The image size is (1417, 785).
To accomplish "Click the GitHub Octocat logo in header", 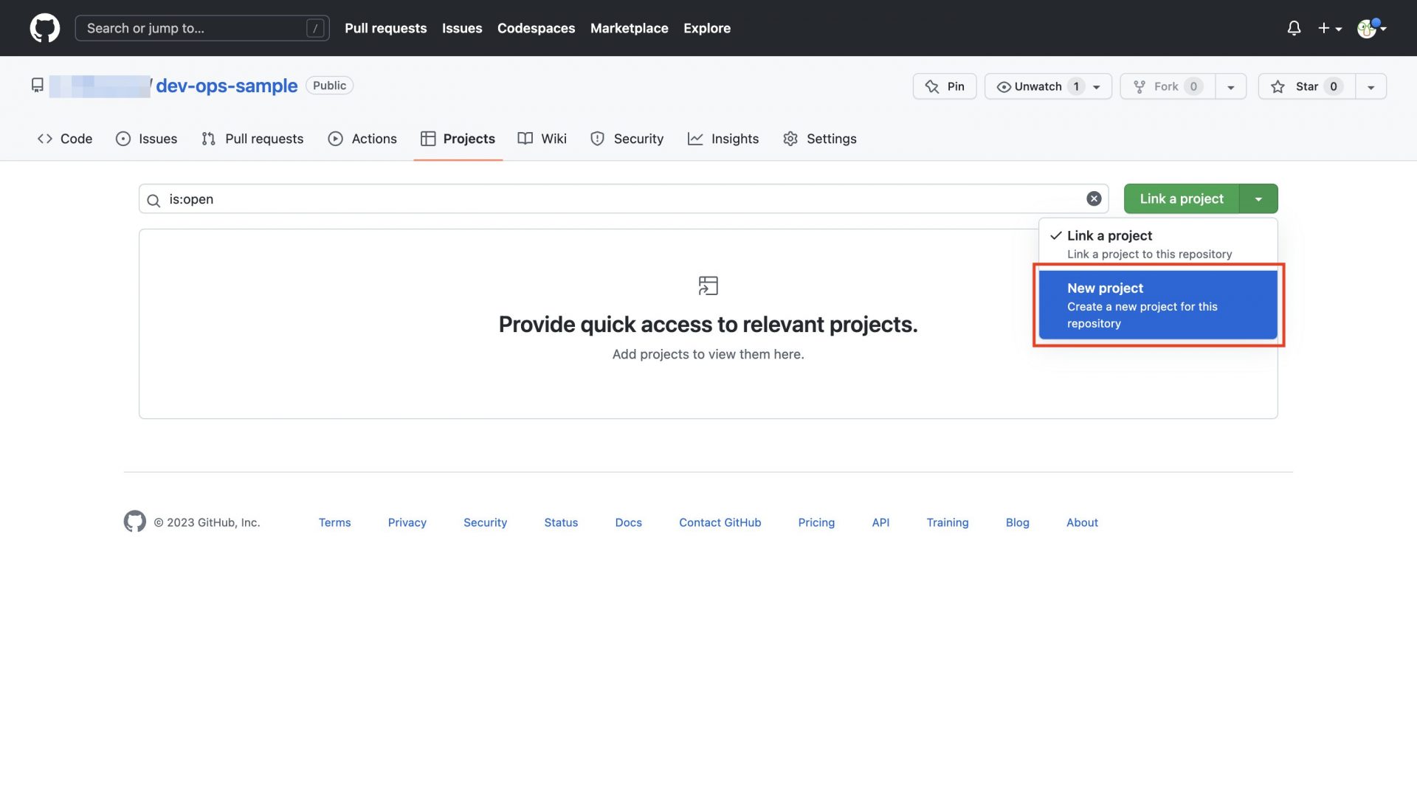I will (x=44, y=28).
